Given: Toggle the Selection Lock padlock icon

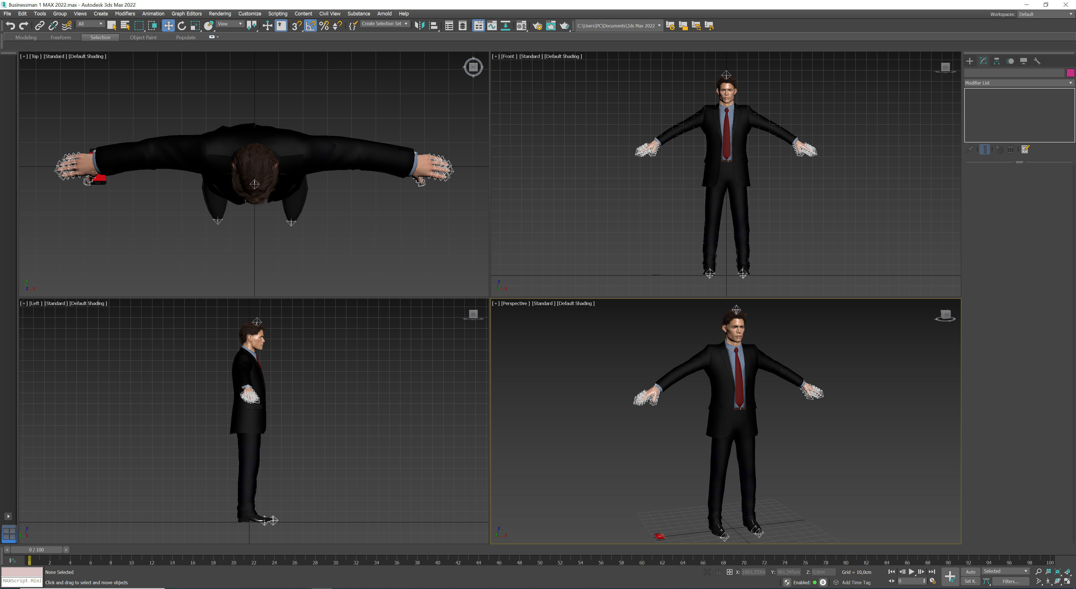Looking at the screenshot, I should [718, 572].
